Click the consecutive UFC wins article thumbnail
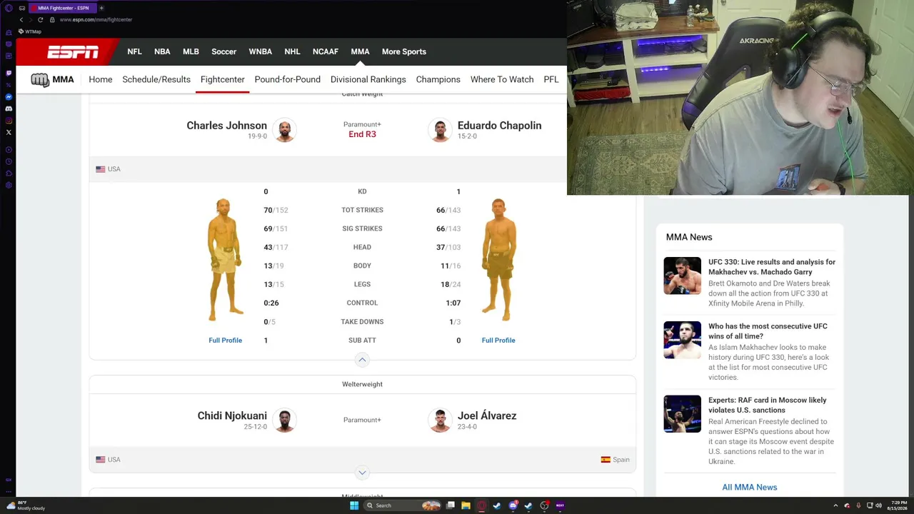914x514 pixels. pos(683,340)
